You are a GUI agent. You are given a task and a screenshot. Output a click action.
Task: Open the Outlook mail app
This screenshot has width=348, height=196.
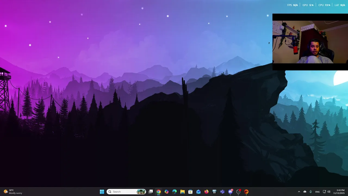tap(198, 192)
